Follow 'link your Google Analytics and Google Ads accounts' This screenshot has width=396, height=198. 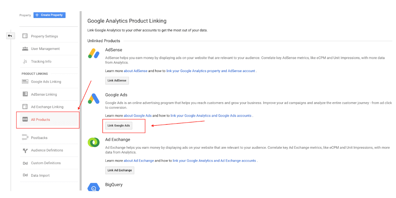coord(211,116)
